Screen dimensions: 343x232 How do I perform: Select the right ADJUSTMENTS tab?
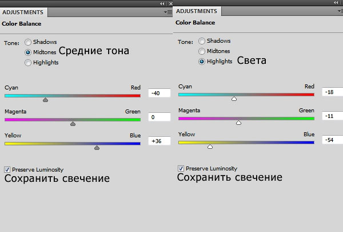[197, 11]
